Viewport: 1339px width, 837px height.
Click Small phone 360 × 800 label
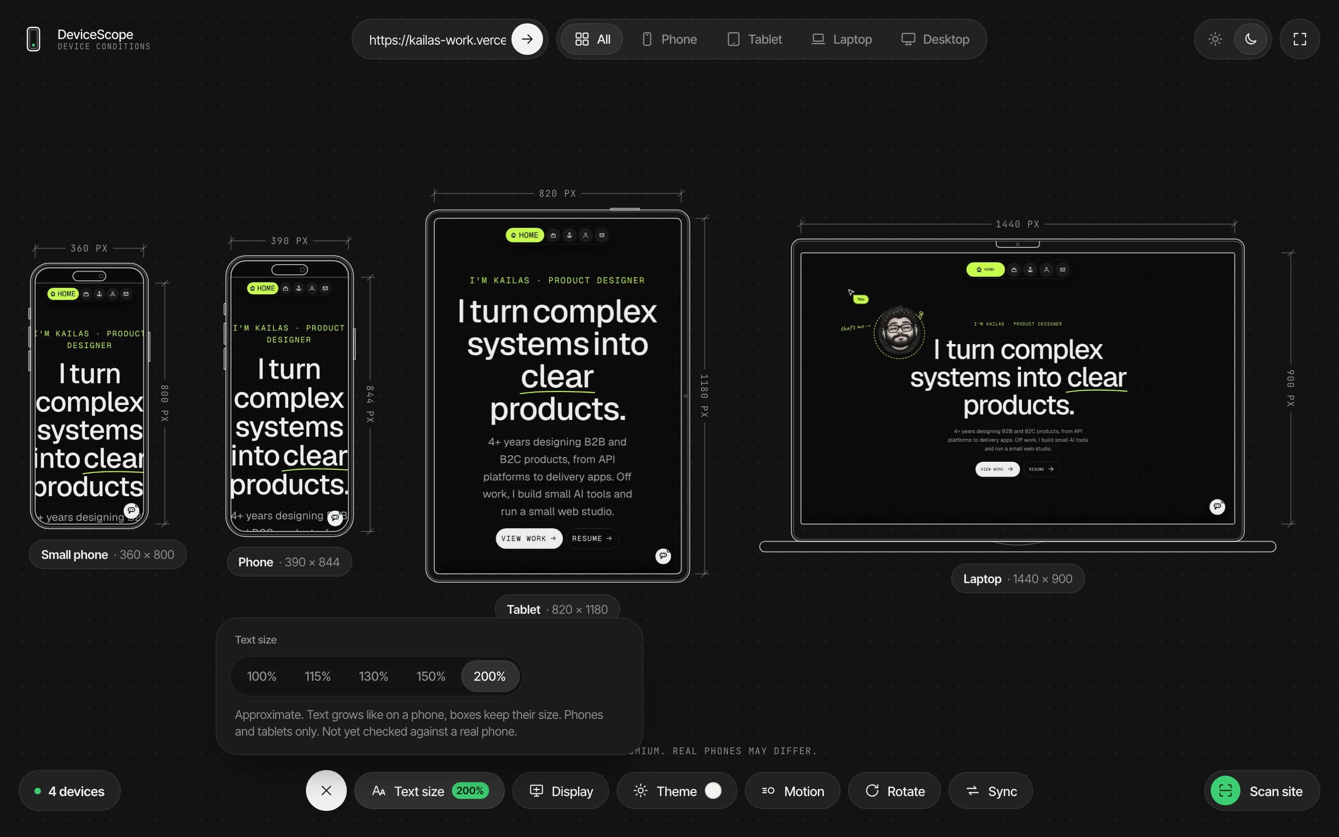107,554
